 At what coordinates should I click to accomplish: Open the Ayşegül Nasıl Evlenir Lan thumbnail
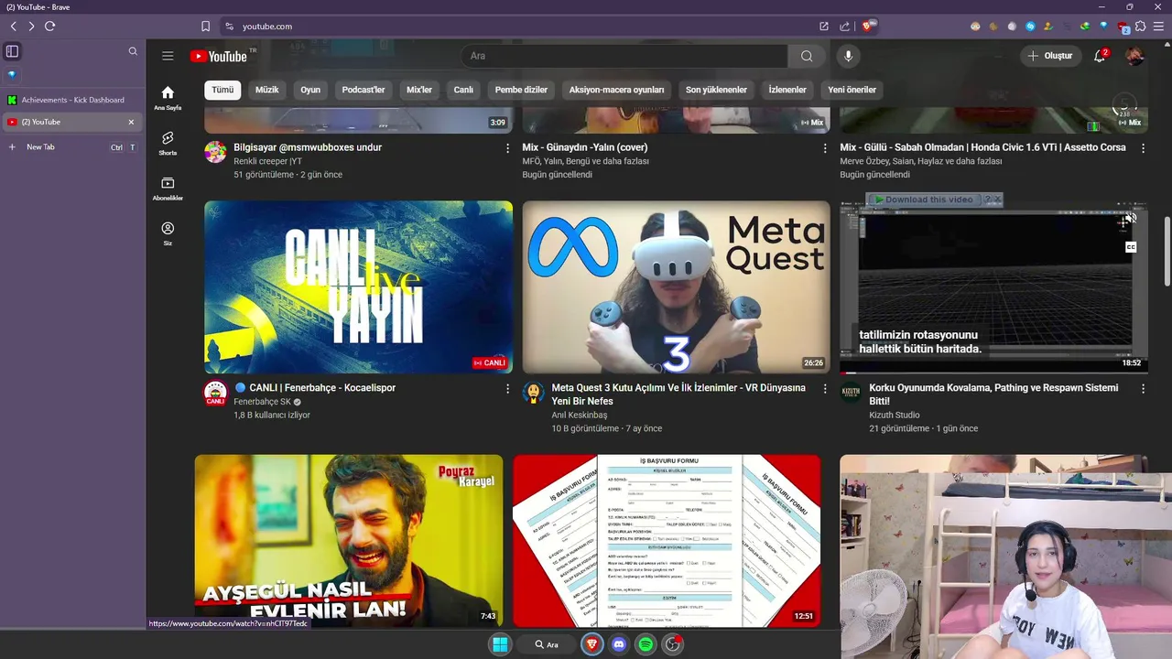[x=349, y=541]
